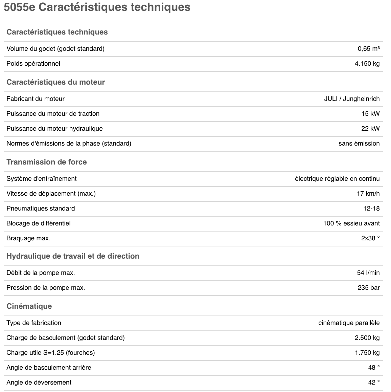Screen dimensions: 391x392
Task: Click the Cinématique section heading
Action: (x=29, y=306)
